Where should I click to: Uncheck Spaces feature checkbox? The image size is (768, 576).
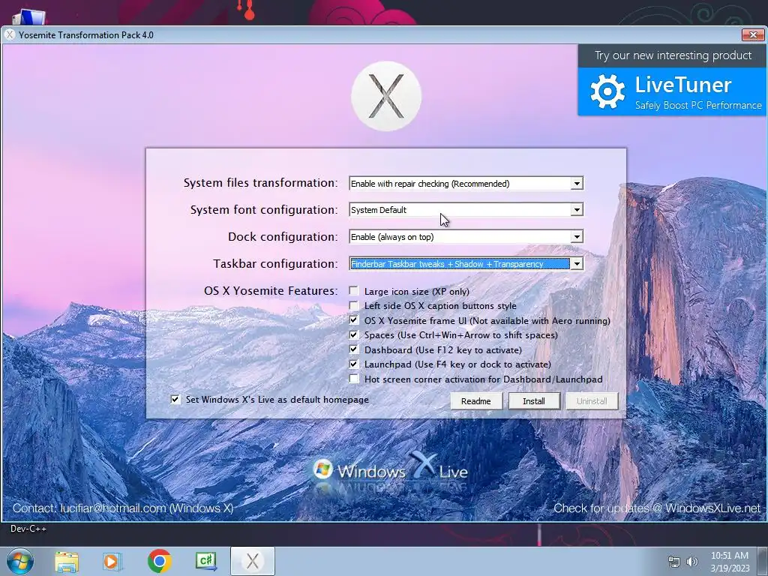tap(354, 335)
